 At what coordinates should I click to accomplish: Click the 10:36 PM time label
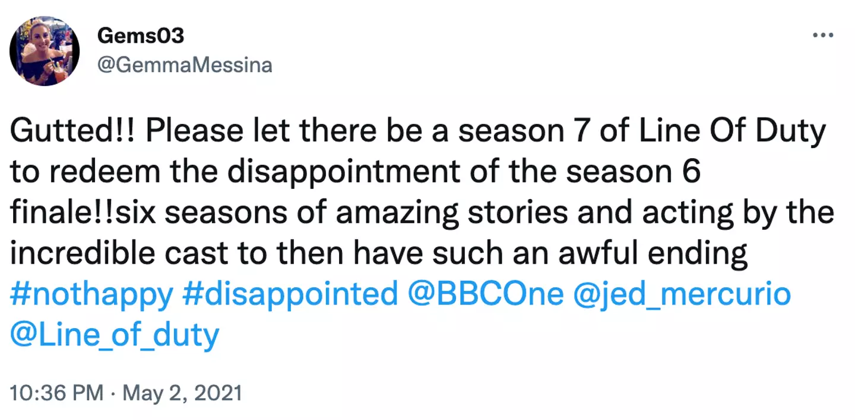point(56,392)
